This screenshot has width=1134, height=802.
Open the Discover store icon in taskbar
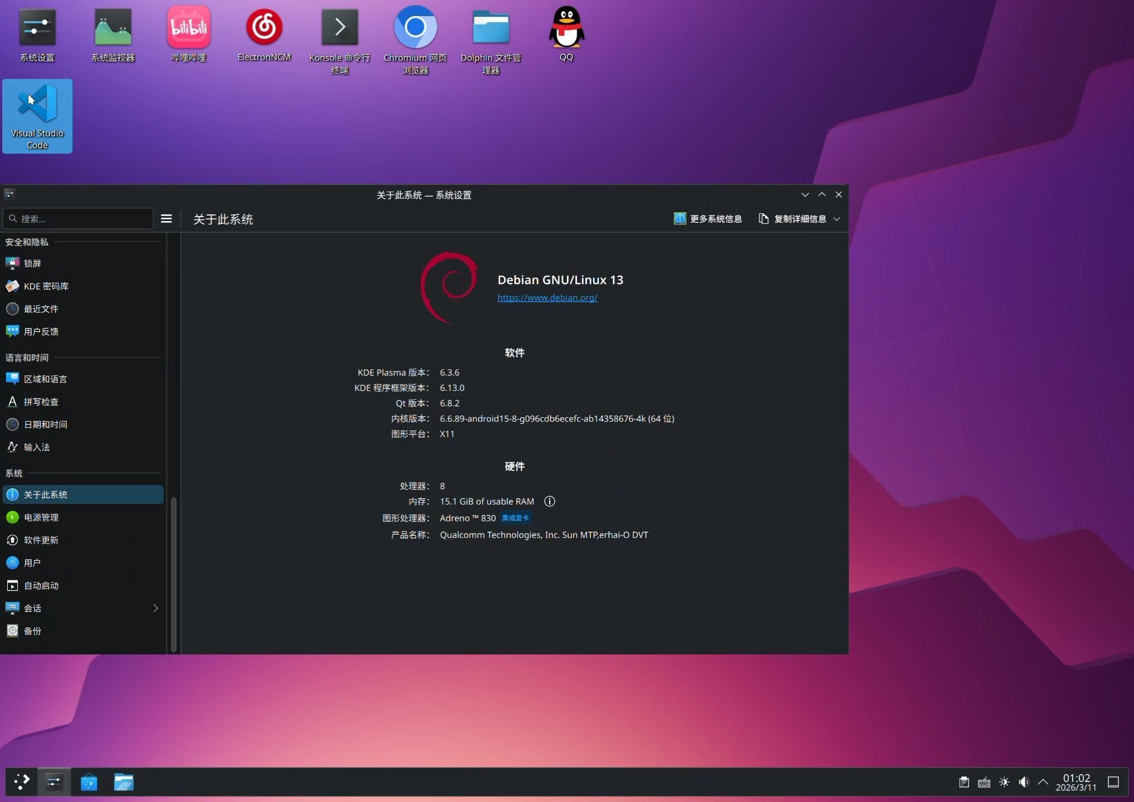[x=89, y=782]
